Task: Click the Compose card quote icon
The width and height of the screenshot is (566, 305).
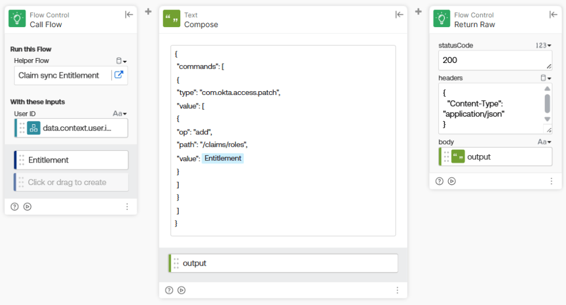Action: [x=172, y=19]
